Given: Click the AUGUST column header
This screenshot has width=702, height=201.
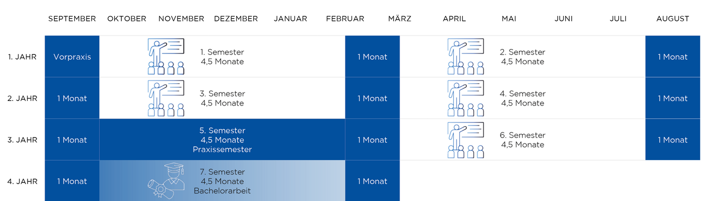Looking at the screenshot, I should tap(673, 18).
